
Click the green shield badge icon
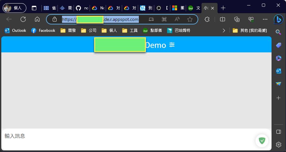coord(262,141)
